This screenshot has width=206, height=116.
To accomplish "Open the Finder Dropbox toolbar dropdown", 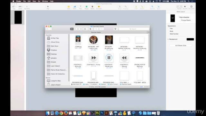I will [x=116, y=29].
